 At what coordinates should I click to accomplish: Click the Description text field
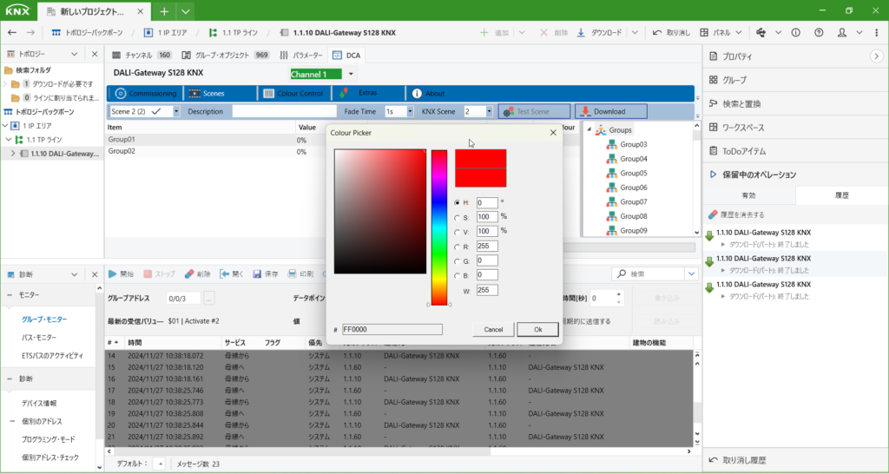[x=284, y=111]
